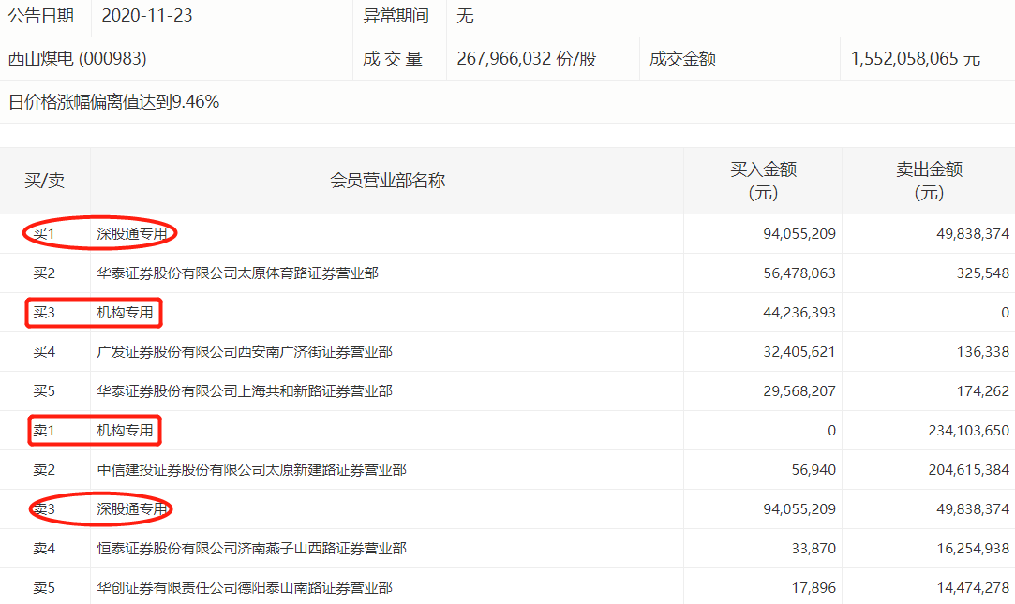The image size is (1015, 604).
Task: Click buy amount 17,896 in 卖5 row
Action: 813,588
